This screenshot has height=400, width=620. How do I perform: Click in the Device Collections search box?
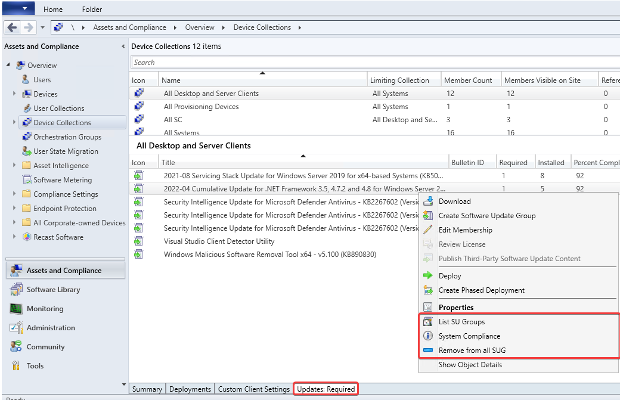tap(375, 63)
